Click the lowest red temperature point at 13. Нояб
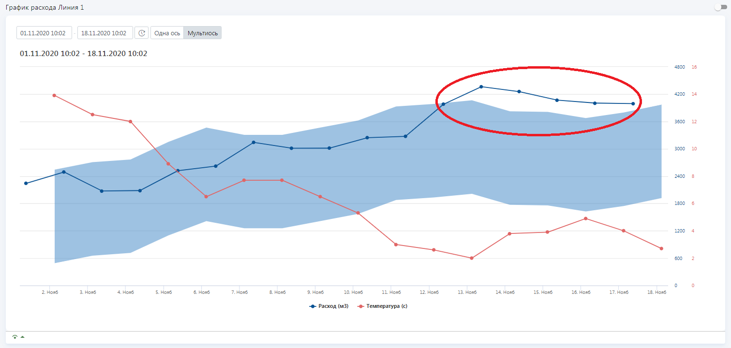This screenshot has width=731, height=348. pos(472,258)
